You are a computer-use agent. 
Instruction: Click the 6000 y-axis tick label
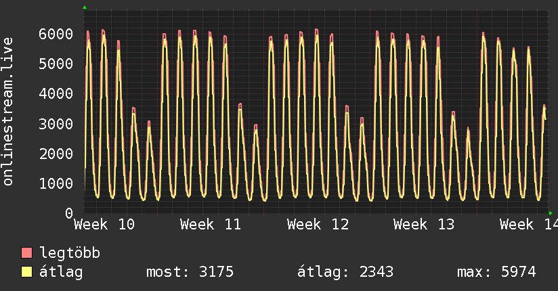(x=56, y=34)
